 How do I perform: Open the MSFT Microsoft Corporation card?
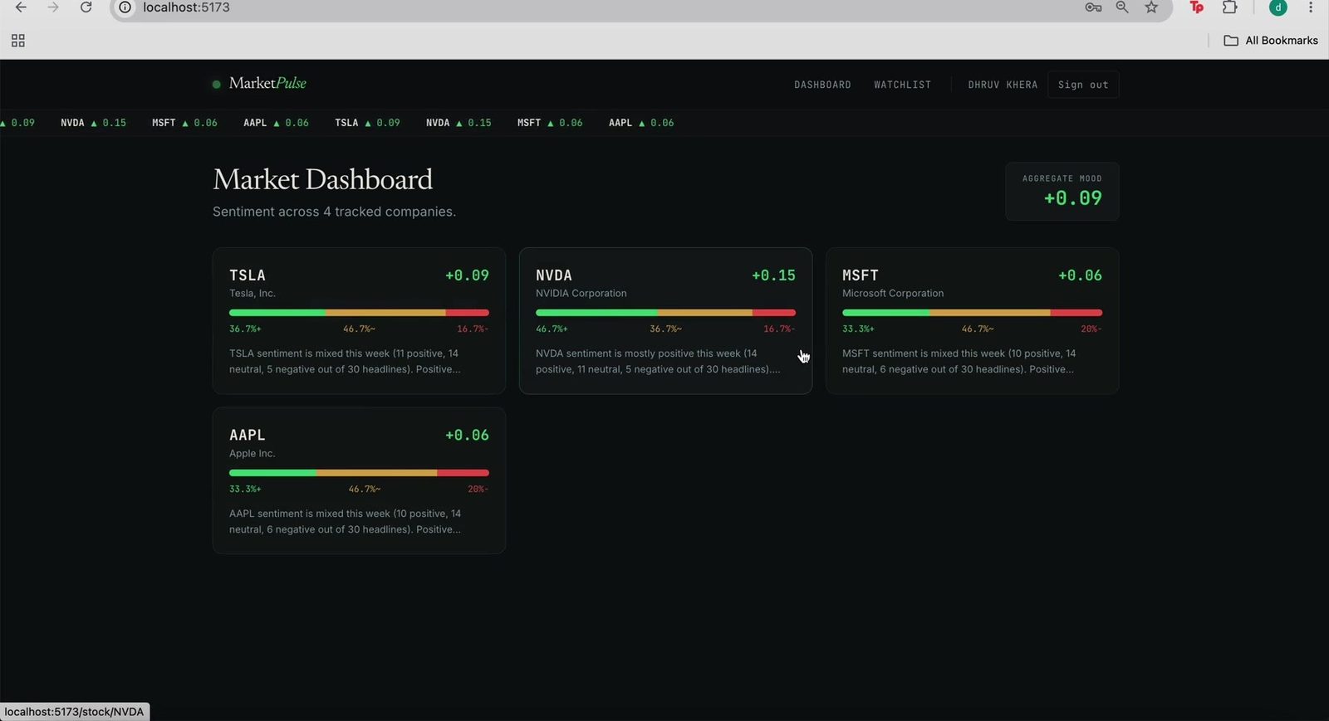click(972, 320)
